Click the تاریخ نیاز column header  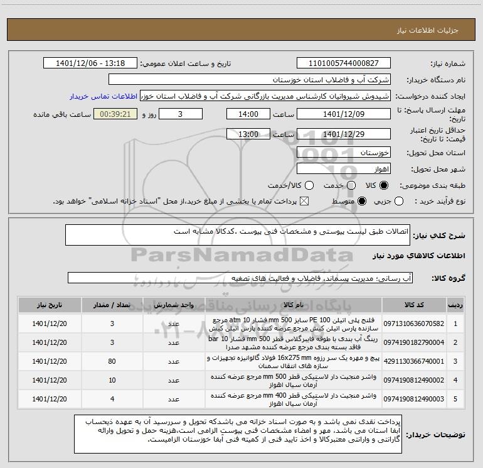50,305
